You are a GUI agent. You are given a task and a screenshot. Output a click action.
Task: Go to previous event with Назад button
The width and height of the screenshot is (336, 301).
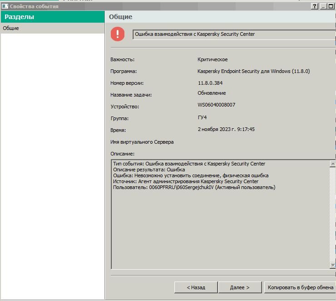(196, 287)
